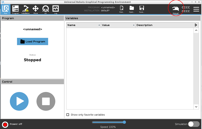Click the <unnamed> program name in header
This screenshot has width=202, height=129.
108,8
